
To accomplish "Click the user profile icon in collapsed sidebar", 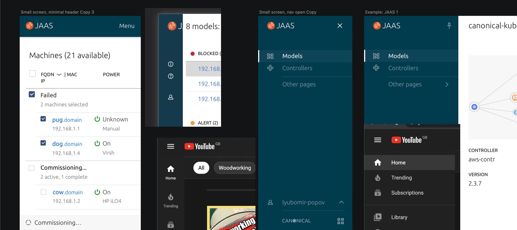I will point(171,97).
